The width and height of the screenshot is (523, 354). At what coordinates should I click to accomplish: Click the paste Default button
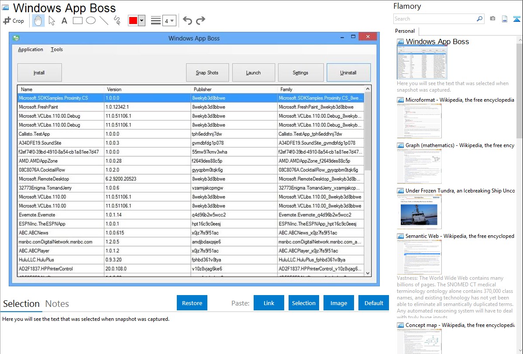click(374, 303)
